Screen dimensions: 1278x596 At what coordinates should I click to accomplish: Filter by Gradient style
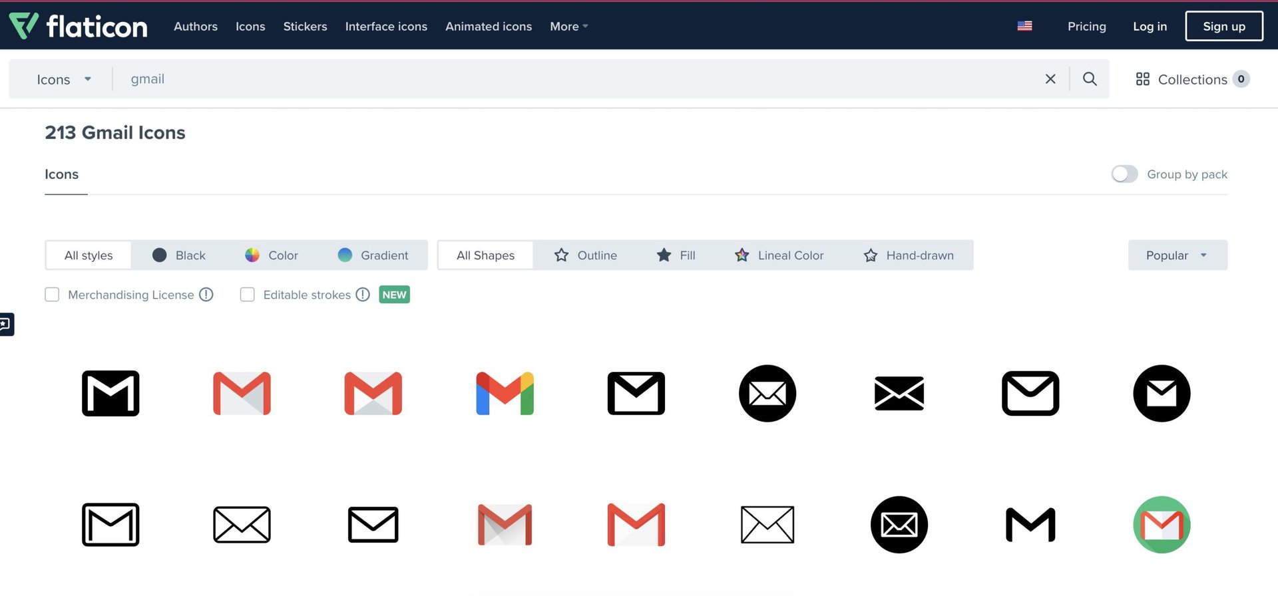(373, 255)
